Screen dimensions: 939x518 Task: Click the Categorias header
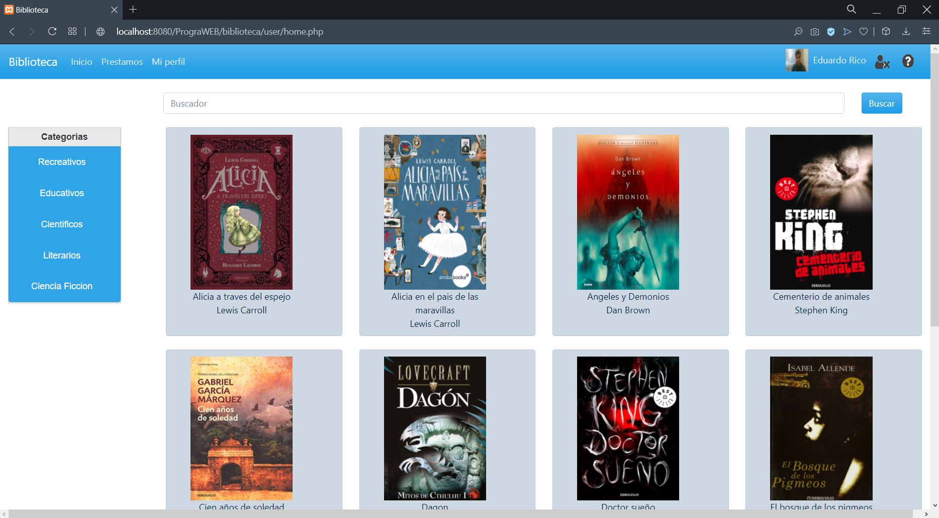coord(64,137)
